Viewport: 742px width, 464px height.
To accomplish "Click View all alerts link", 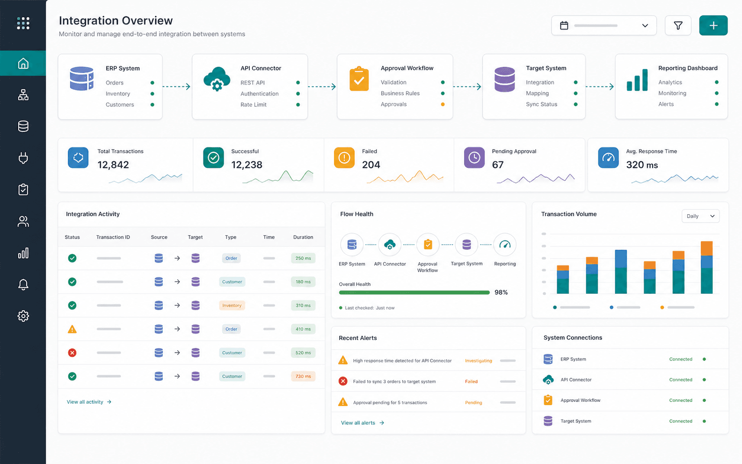I will tap(363, 423).
